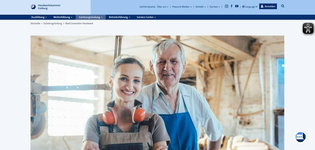Go to Existenzgründung in the breadcrumb
Viewport: 315px width, 150px height.
[x=53, y=23]
